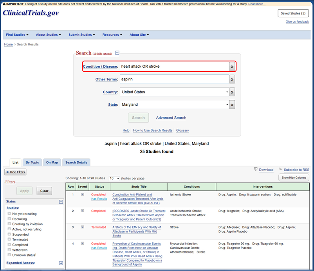This screenshot has height=271, width=314.
Task: Switch to the By Topic tab
Action: tap(32, 163)
